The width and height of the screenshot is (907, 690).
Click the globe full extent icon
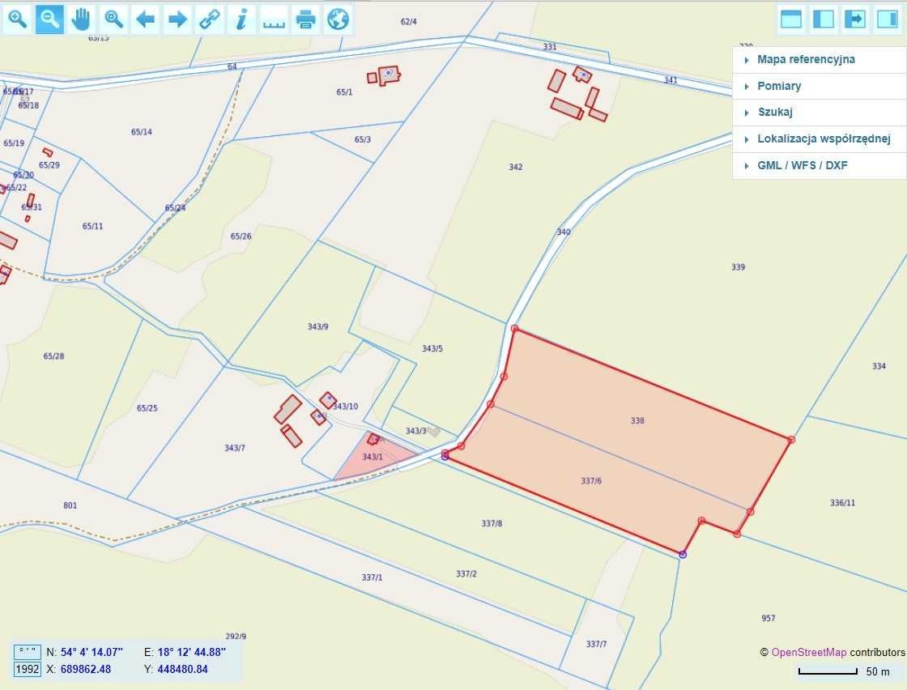(x=338, y=19)
